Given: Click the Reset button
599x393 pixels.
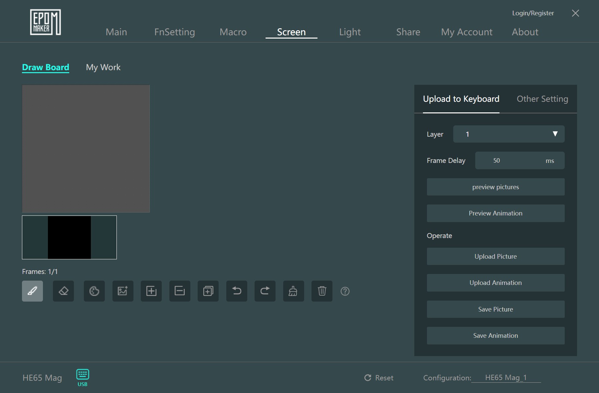Looking at the screenshot, I should pyautogui.click(x=379, y=378).
